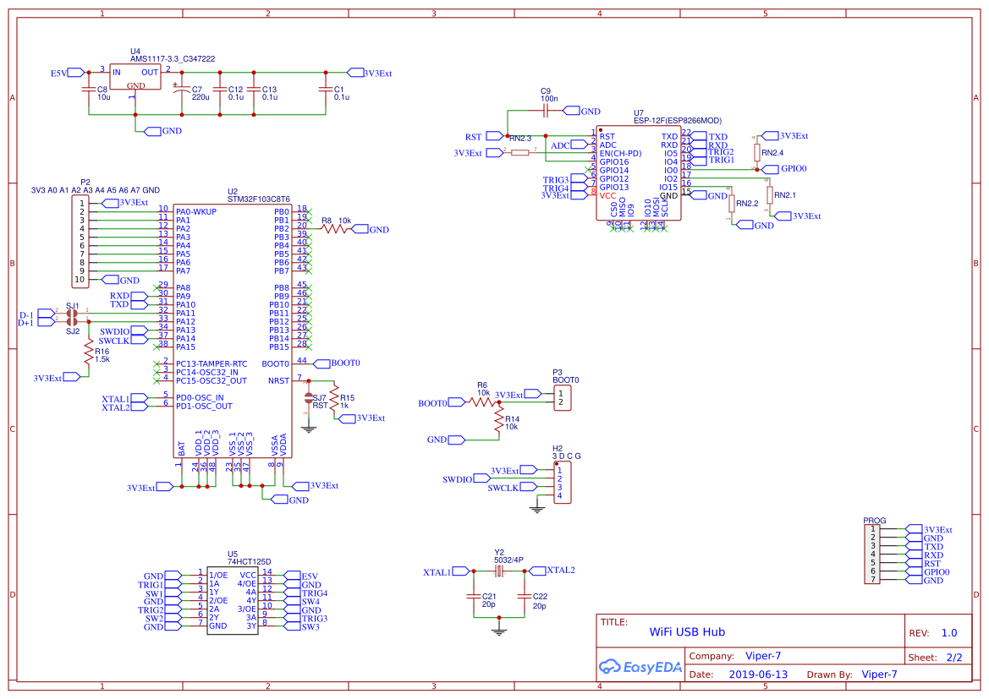Select the U5 74HCT125D buffer symbol
This screenshot has width=989, height=699.
233,600
